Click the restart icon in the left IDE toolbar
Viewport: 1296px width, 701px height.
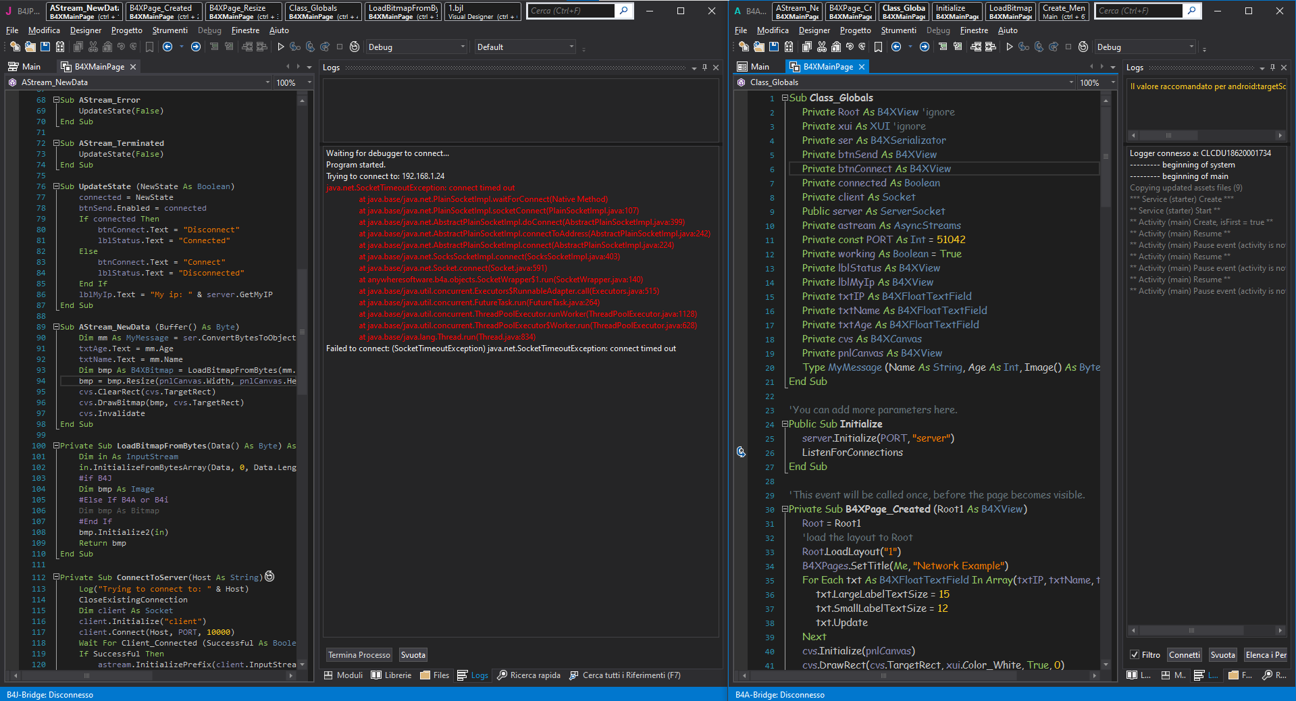click(x=355, y=47)
